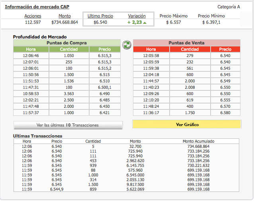Click green Cantidad column header in Compra

pyautogui.click(x=69, y=50)
